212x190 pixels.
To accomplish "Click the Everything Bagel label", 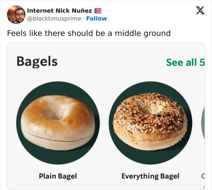I will tap(150, 176).
